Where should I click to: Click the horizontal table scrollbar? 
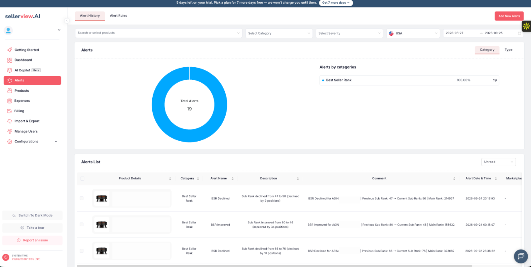pyautogui.click(x=274, y=266)
